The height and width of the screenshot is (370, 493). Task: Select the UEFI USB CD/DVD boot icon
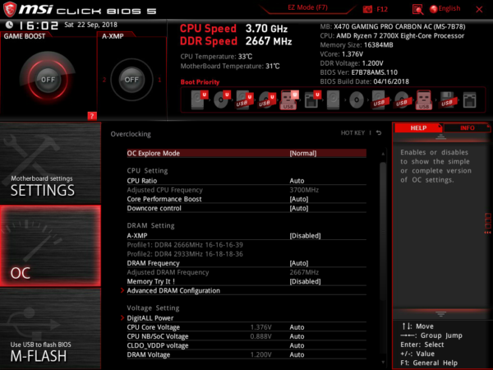point(266,100)
